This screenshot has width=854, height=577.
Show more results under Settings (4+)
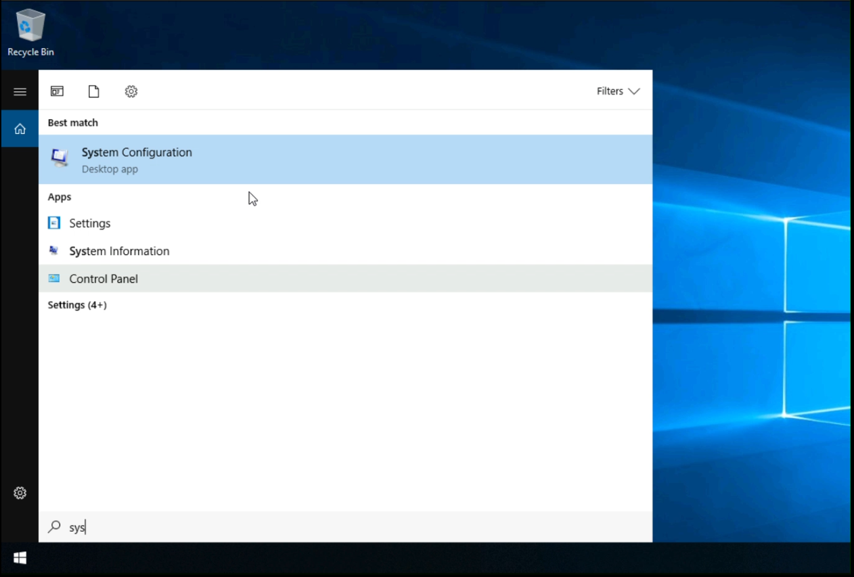point(77,305)
